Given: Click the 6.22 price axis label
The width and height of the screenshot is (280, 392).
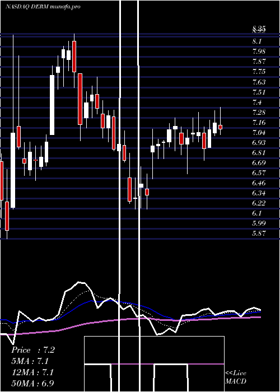Looking at the screenshot, I should click(x=259, y=203).
